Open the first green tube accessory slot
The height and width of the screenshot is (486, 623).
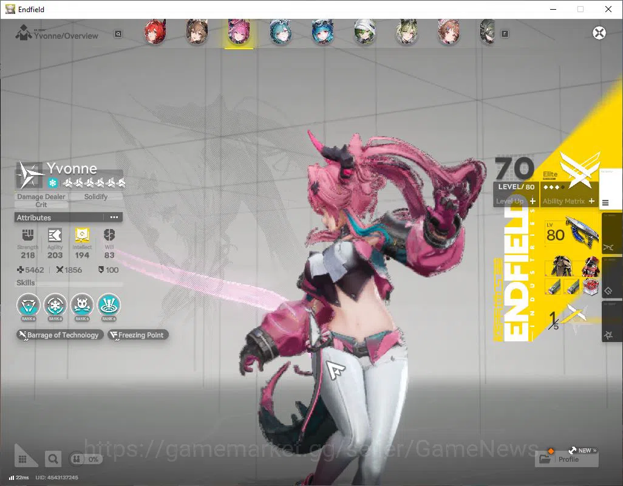553,287
